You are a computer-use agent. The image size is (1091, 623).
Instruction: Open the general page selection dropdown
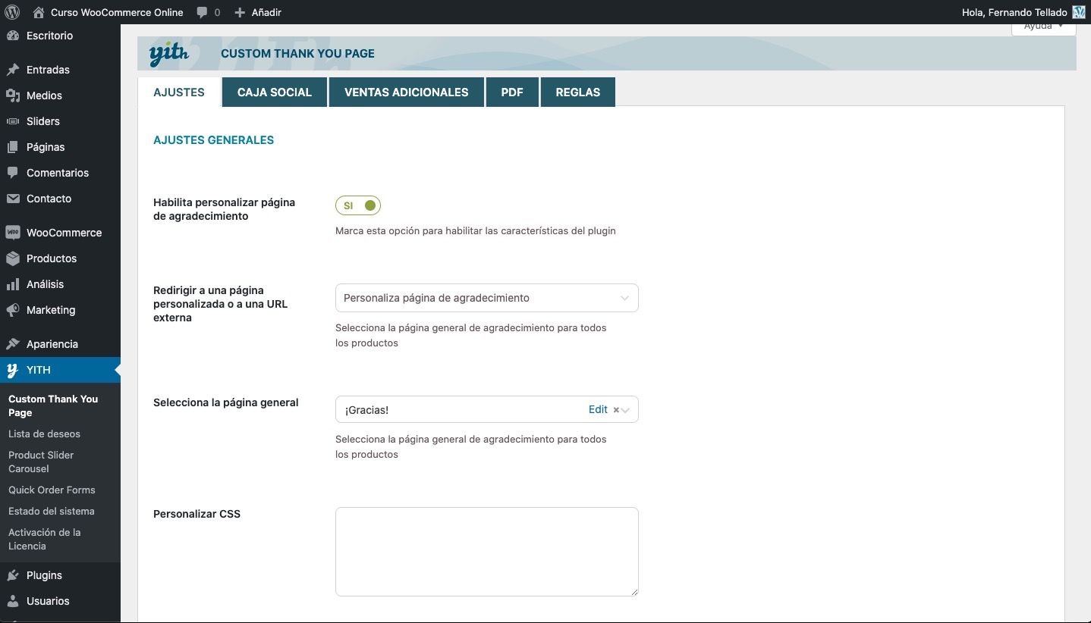pyautogui.click(x=455, y=410)
